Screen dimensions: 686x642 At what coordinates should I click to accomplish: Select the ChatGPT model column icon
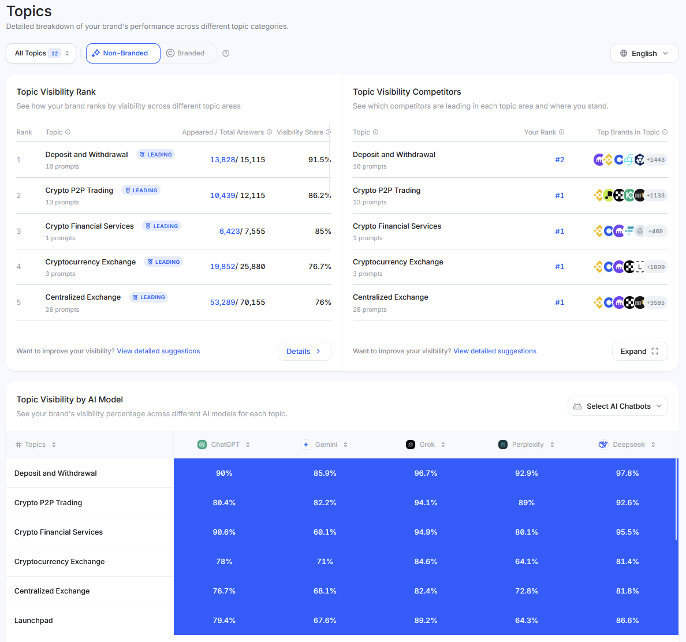click(x=202, y=444)
